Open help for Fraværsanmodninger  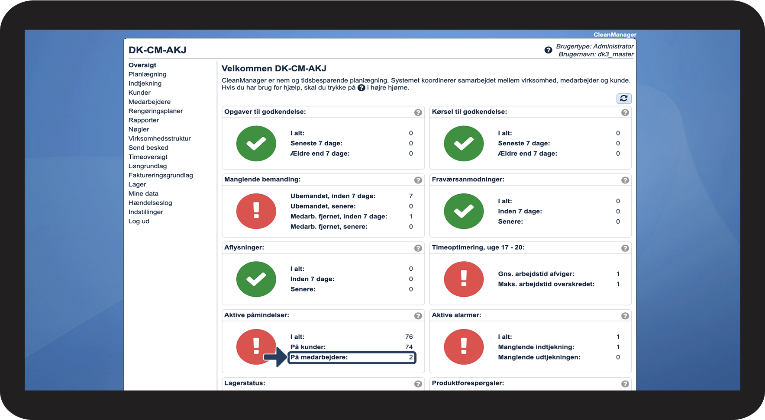tap(625, 180)
